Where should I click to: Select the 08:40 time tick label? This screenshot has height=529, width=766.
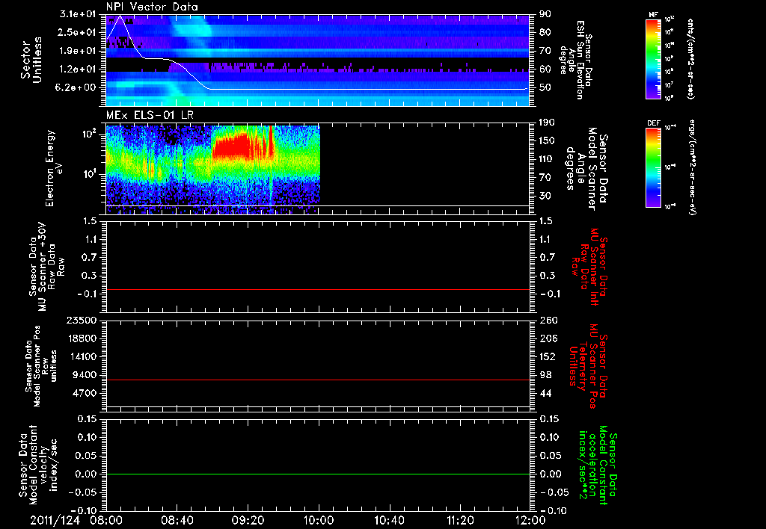point(177,520)
